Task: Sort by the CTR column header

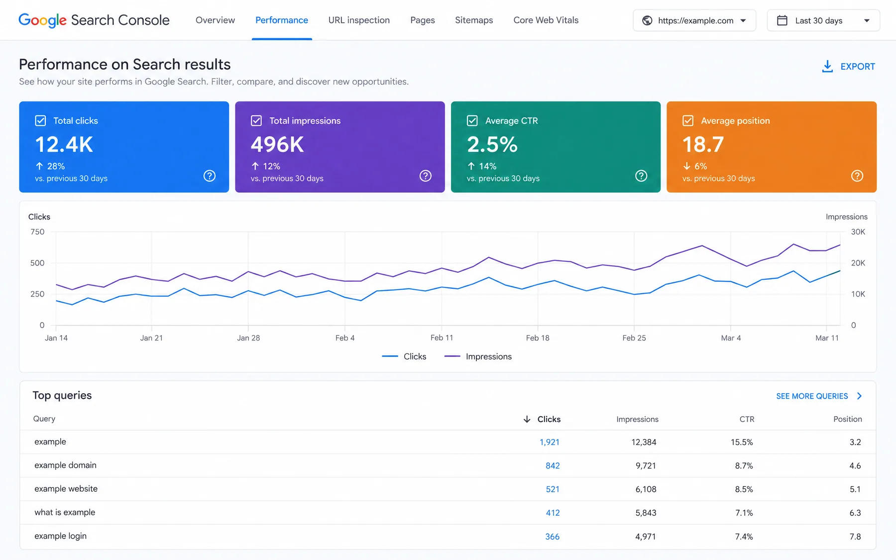Action: [x=747, y=419]
